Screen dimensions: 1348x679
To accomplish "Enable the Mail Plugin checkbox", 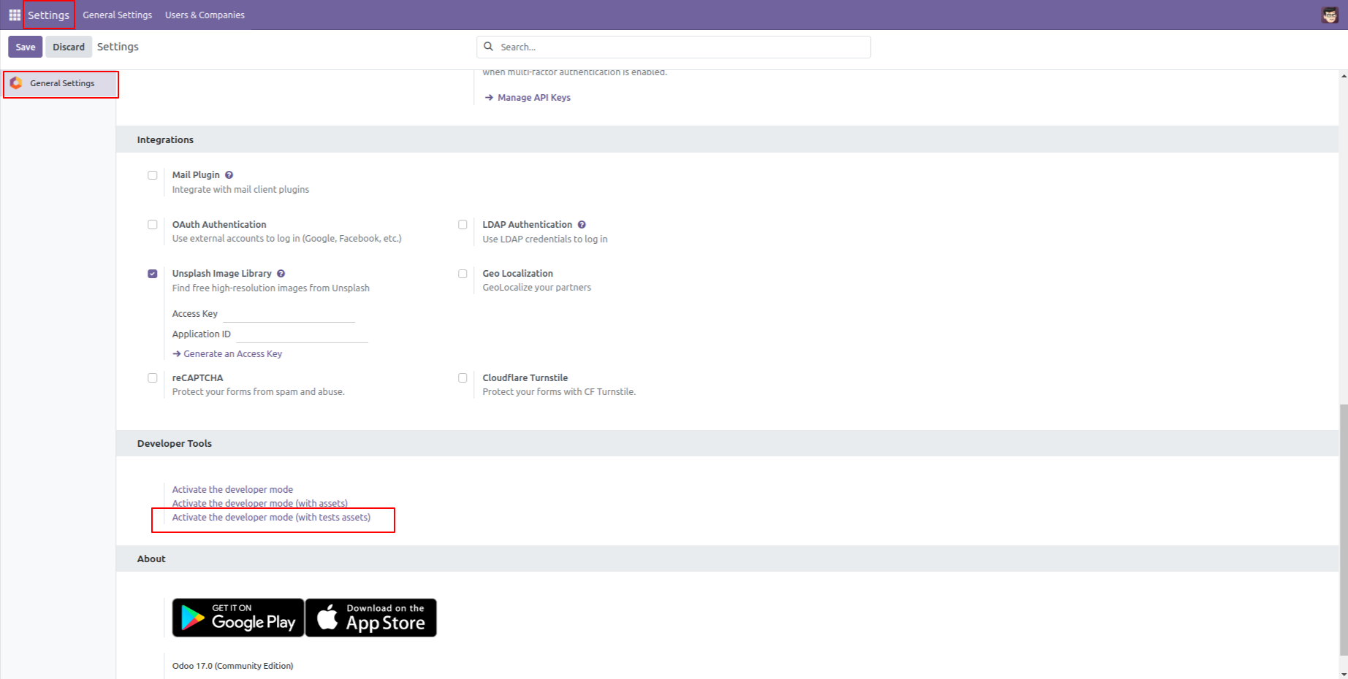I will pyautogui.click(x=153, y=175).
